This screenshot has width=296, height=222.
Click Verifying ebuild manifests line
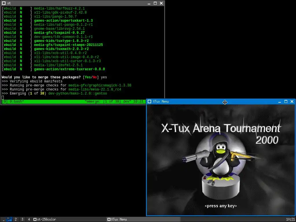point(32,81)
